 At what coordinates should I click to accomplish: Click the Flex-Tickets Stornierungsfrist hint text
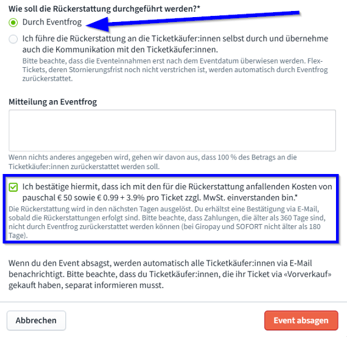(175, 70)
